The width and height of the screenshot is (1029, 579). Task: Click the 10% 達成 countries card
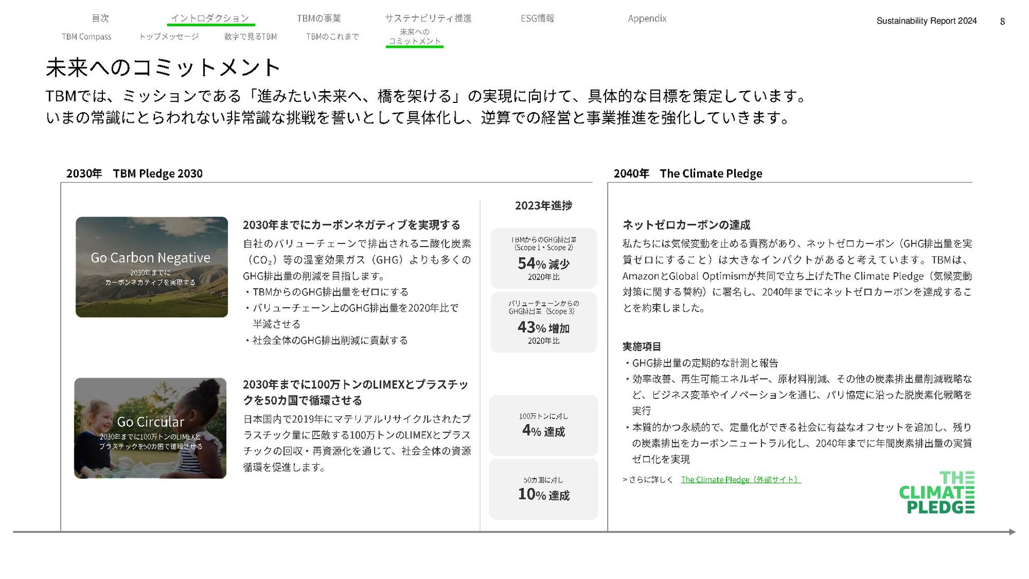(543, 489)
